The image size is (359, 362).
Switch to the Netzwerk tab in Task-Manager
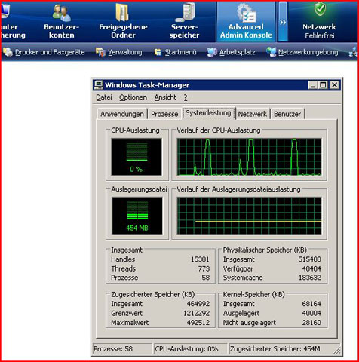point(253,114)
